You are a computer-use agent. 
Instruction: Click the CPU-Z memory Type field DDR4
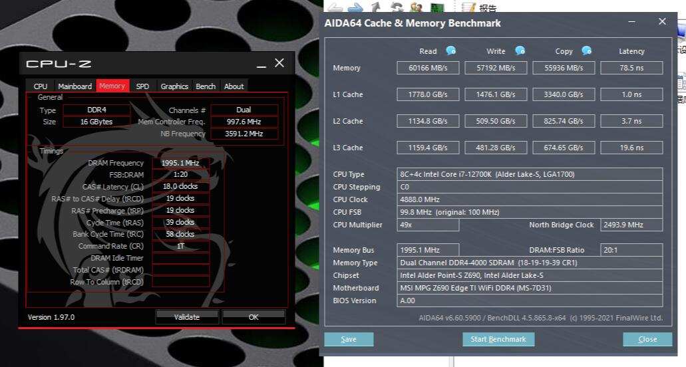pyautogui.click(x=96, y=110)
